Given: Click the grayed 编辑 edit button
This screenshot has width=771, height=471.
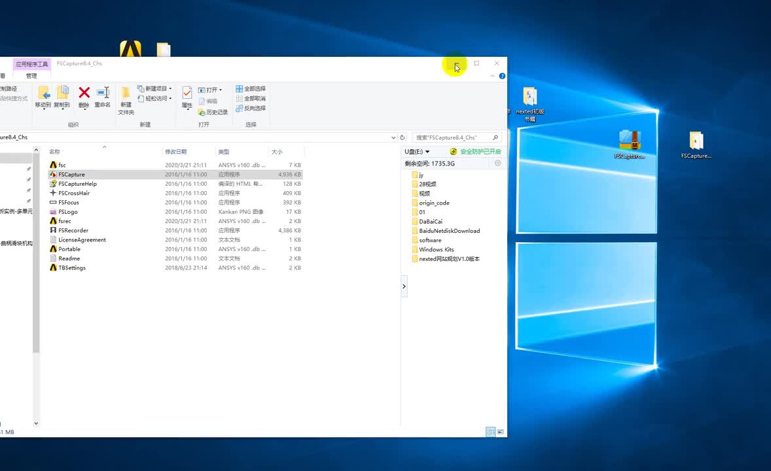Looking at the screenshot, I should pyautogui.click(x=208, y=101).
